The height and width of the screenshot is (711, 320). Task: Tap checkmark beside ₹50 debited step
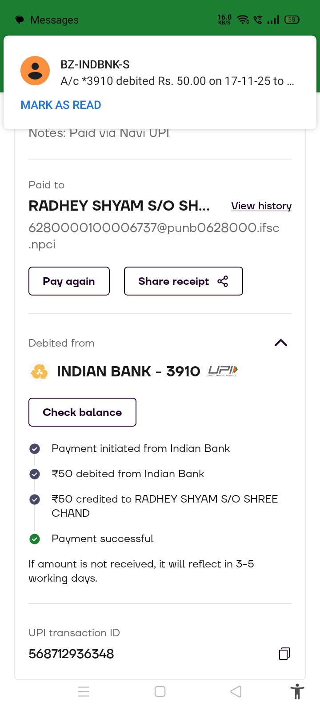pos(35,474)
